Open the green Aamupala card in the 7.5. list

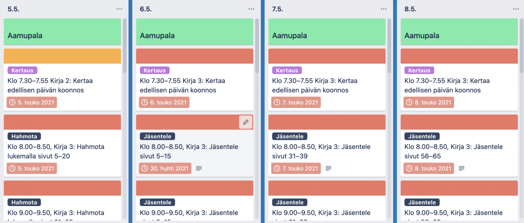327,32
